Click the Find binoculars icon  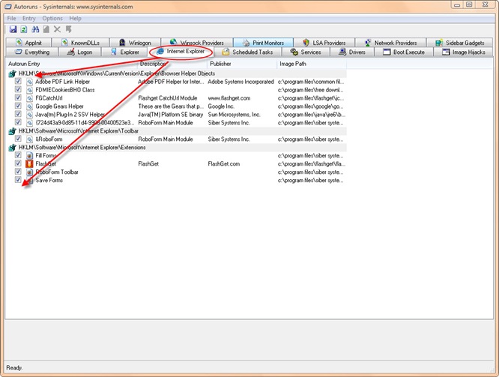coord(35,29)
